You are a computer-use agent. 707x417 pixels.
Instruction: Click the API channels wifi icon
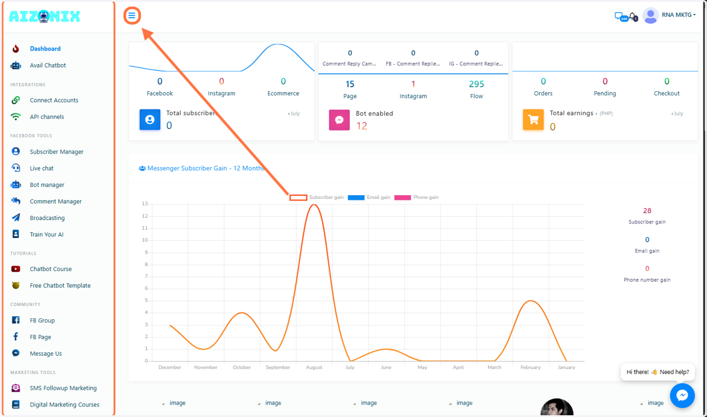[x=16, y=116]
